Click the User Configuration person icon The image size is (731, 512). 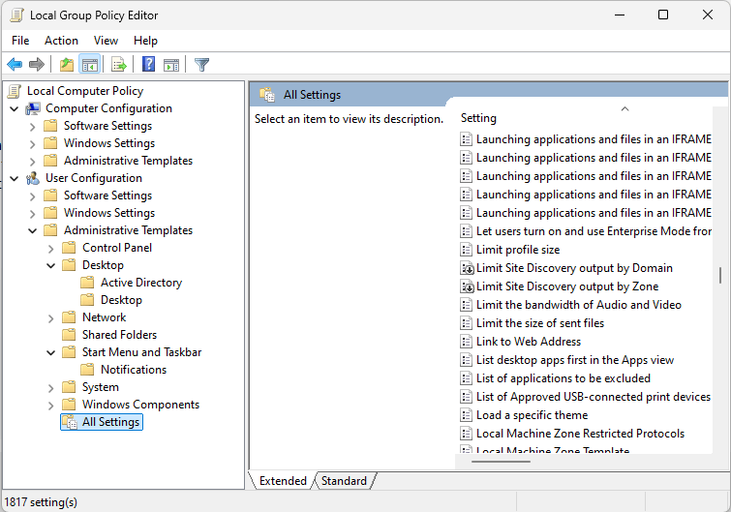33,178
